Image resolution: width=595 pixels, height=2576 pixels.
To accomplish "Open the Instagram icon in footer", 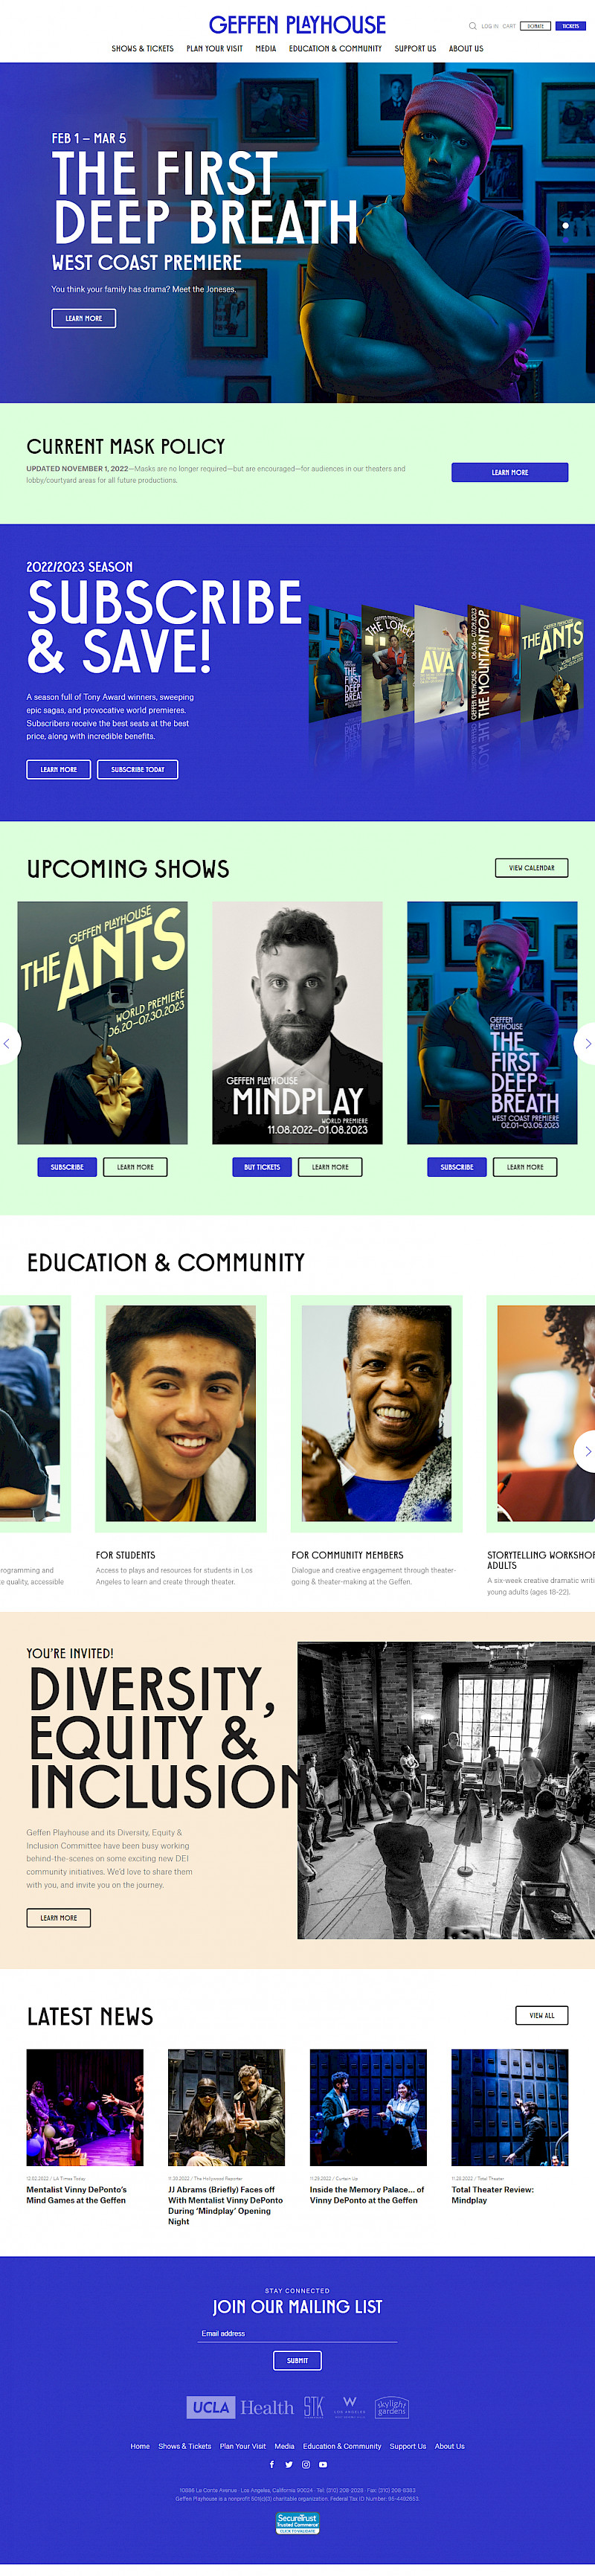I will pyautogui.click(x=306, y=2464).
